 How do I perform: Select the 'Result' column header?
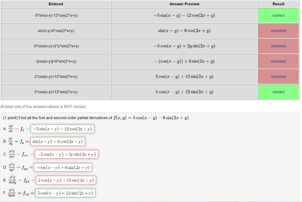[278, 4]
